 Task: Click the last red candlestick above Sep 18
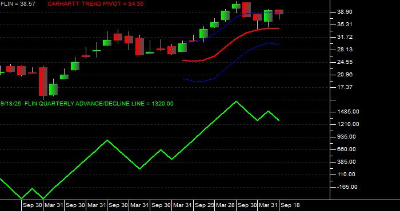[279, 12]
